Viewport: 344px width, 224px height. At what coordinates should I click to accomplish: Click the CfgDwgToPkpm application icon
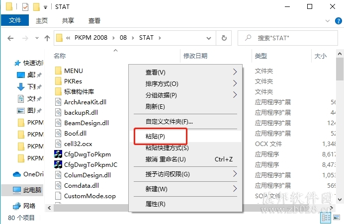tap(58, 154)
